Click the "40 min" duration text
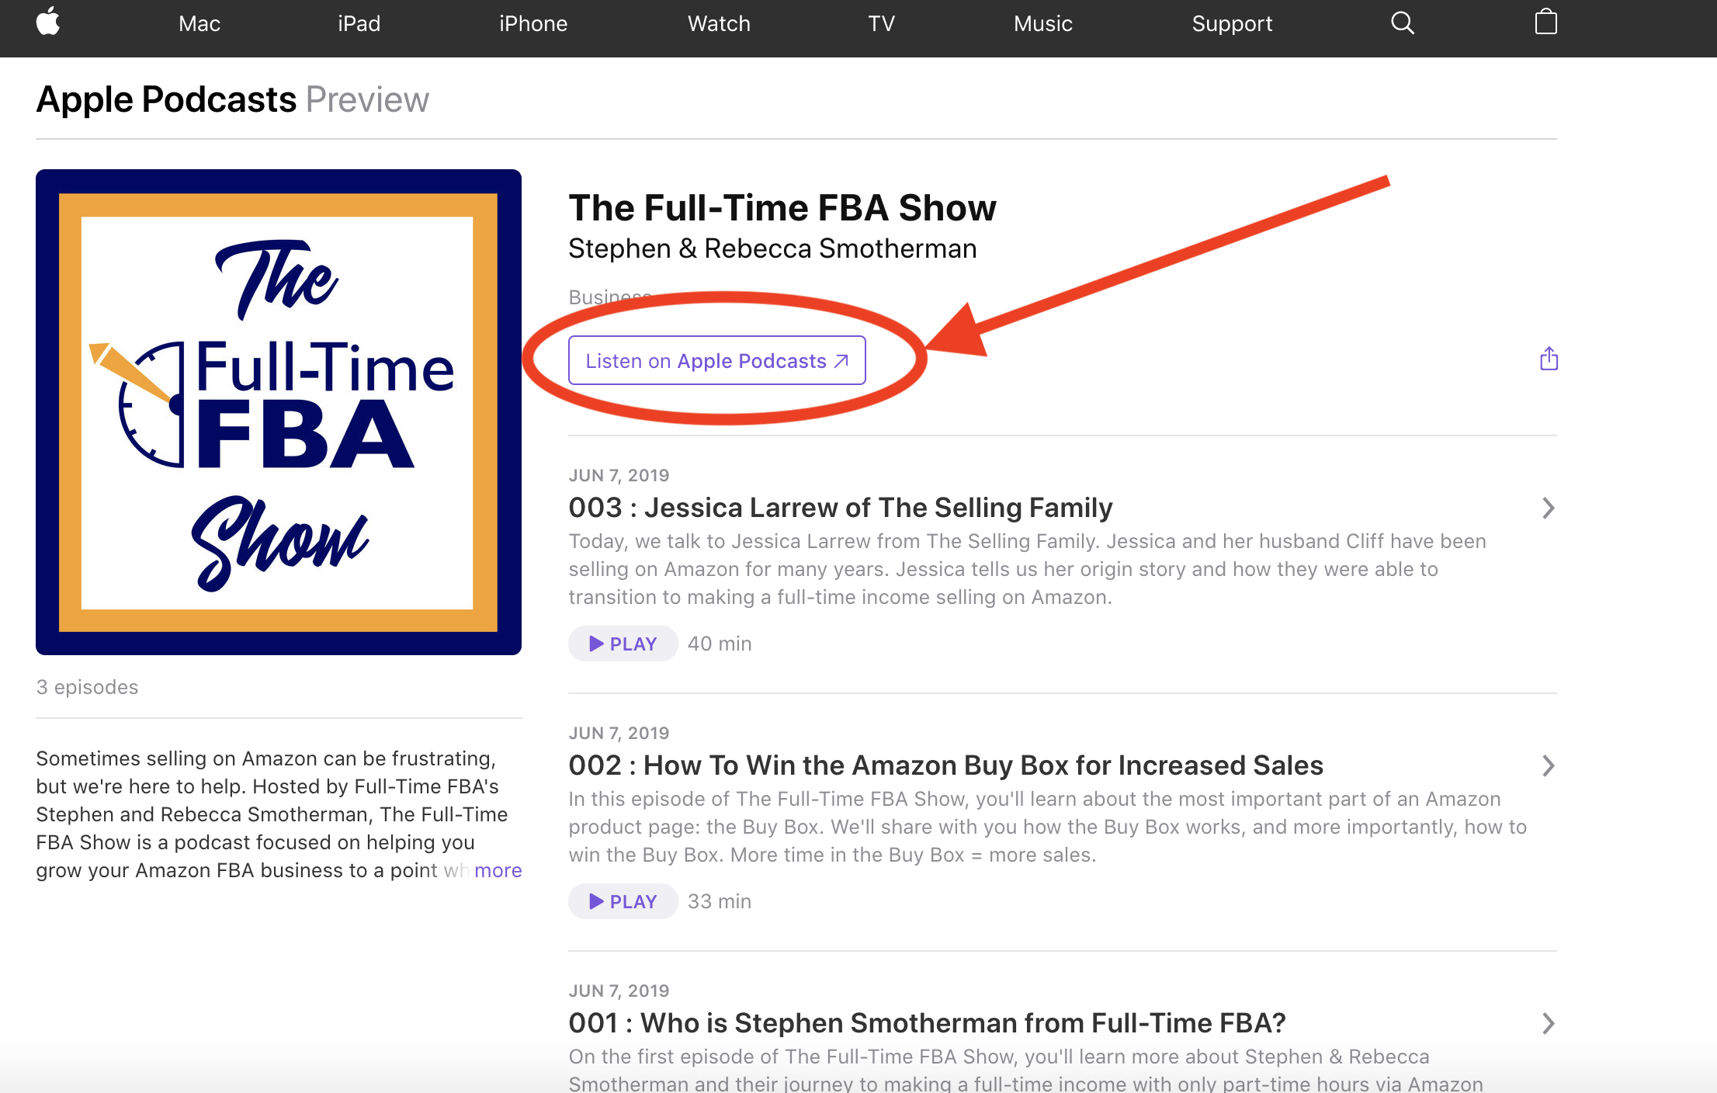 pos(720,644)
